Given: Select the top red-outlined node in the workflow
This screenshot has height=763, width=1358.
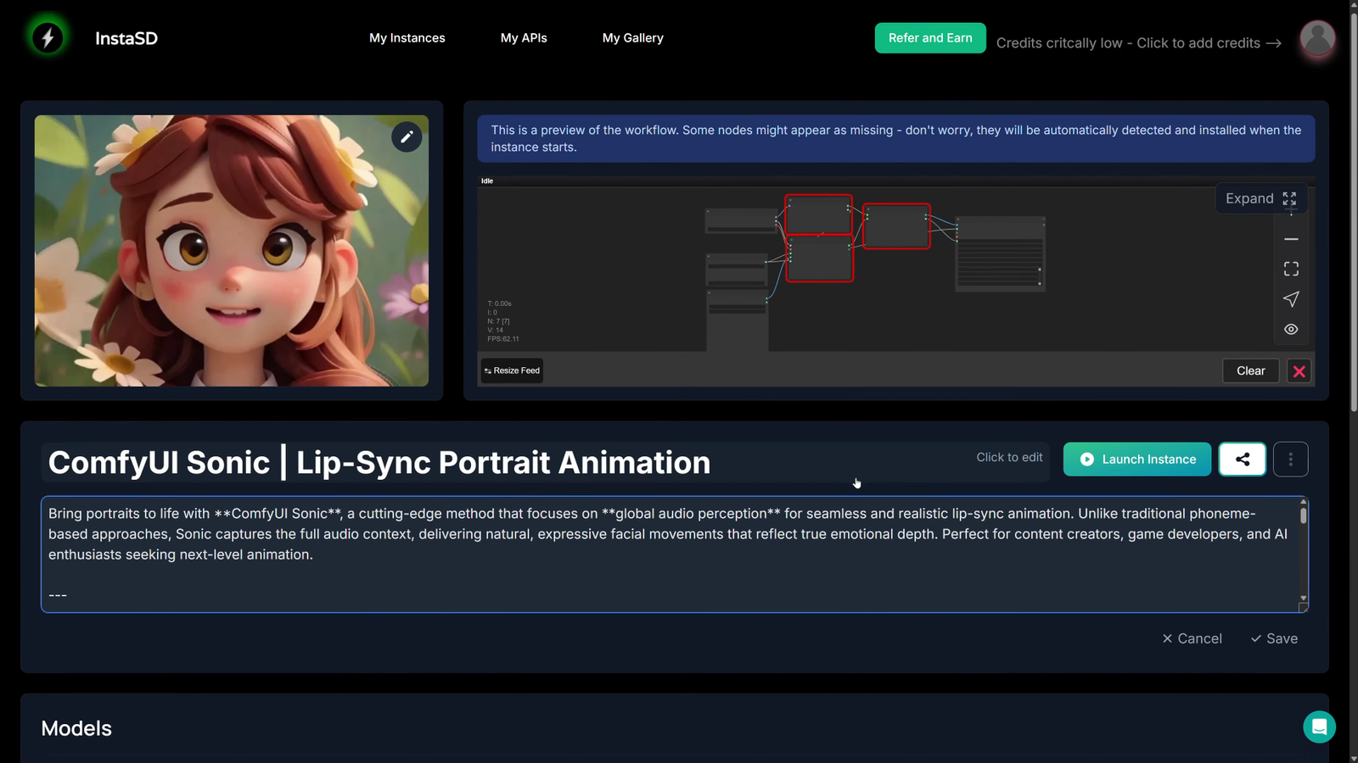Looking at the screenshot, I should pyautogui.click(x=818, y=215).
